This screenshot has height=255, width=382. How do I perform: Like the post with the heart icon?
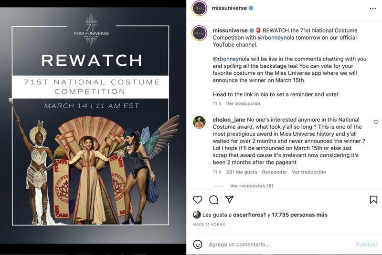coord(198,200)
